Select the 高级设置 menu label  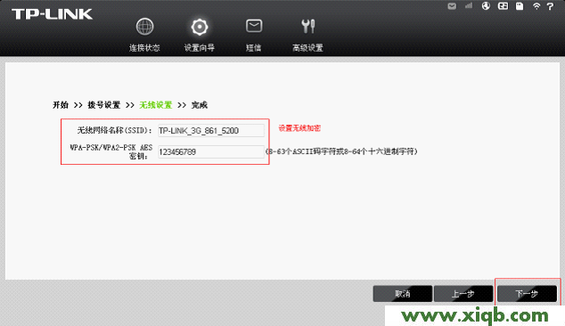[307, 47]
